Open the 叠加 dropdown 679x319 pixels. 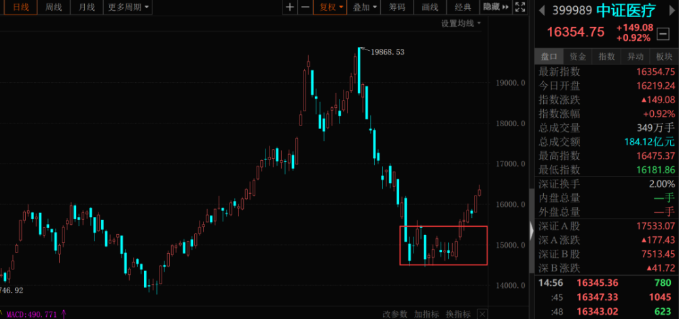click(364, 7)
